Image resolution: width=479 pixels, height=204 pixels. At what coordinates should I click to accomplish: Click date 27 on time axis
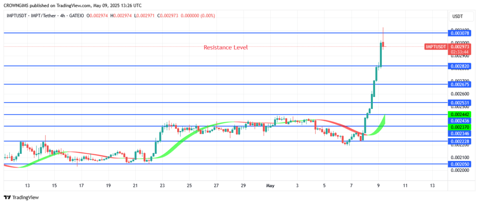[216, 186]
